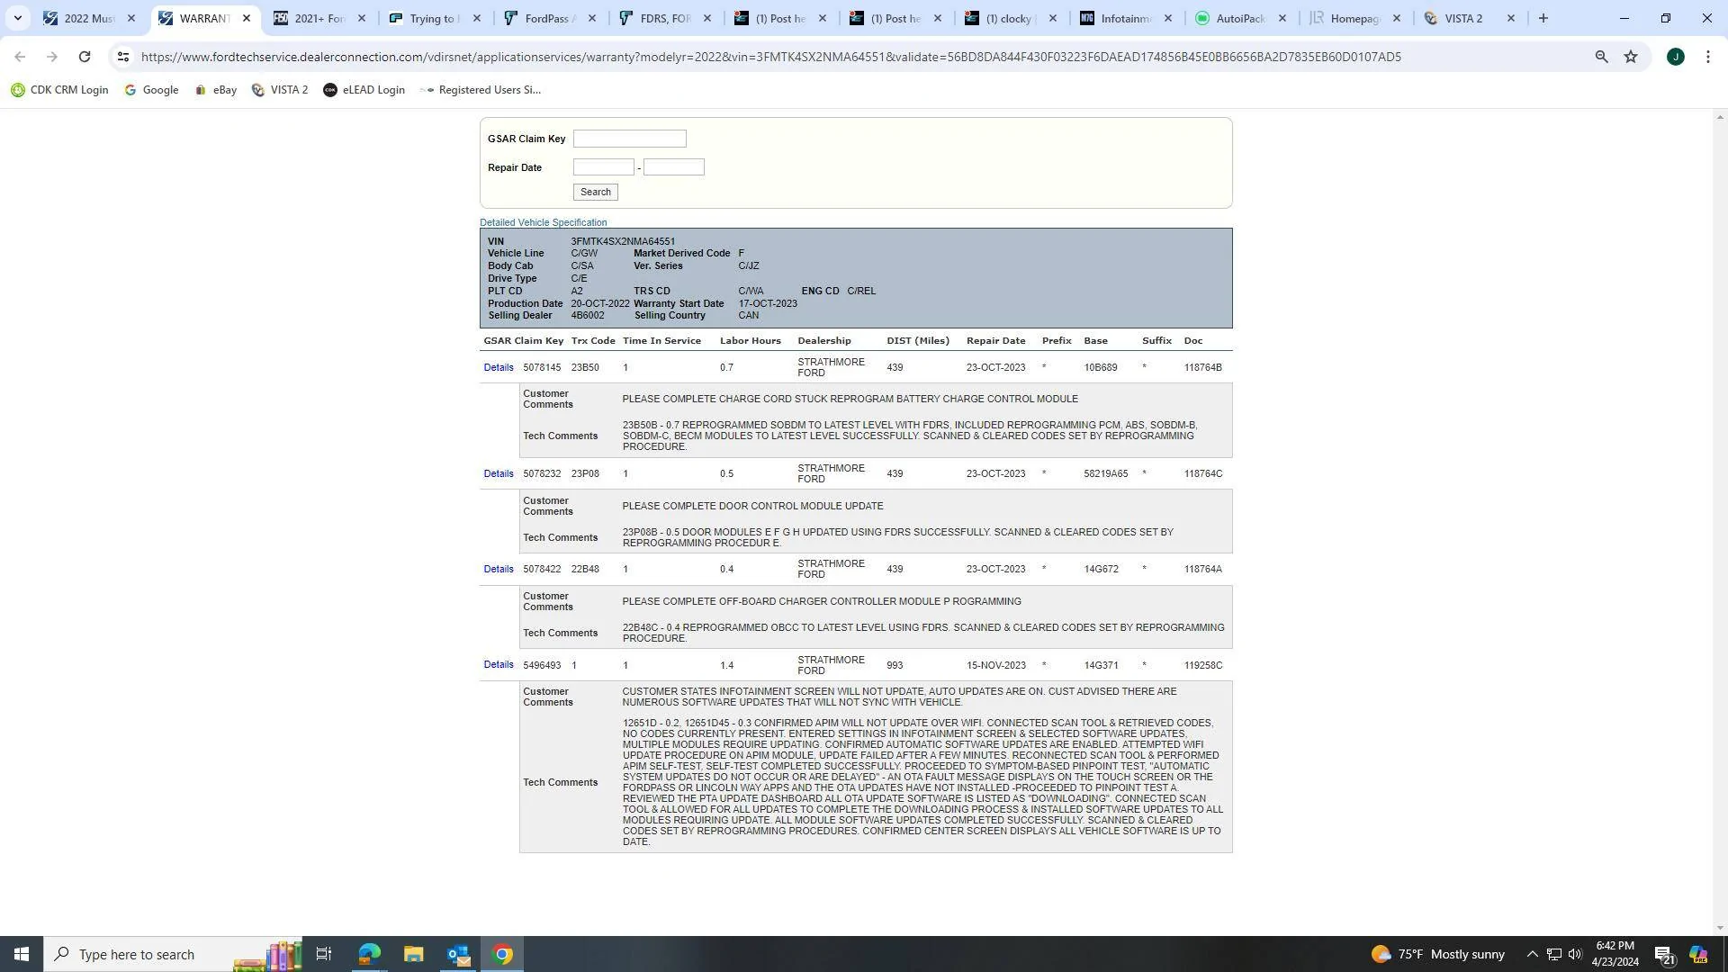Open eLEAD Login bookmark
This screenshot has height=972, width=1728.
(x=364, y=90)
